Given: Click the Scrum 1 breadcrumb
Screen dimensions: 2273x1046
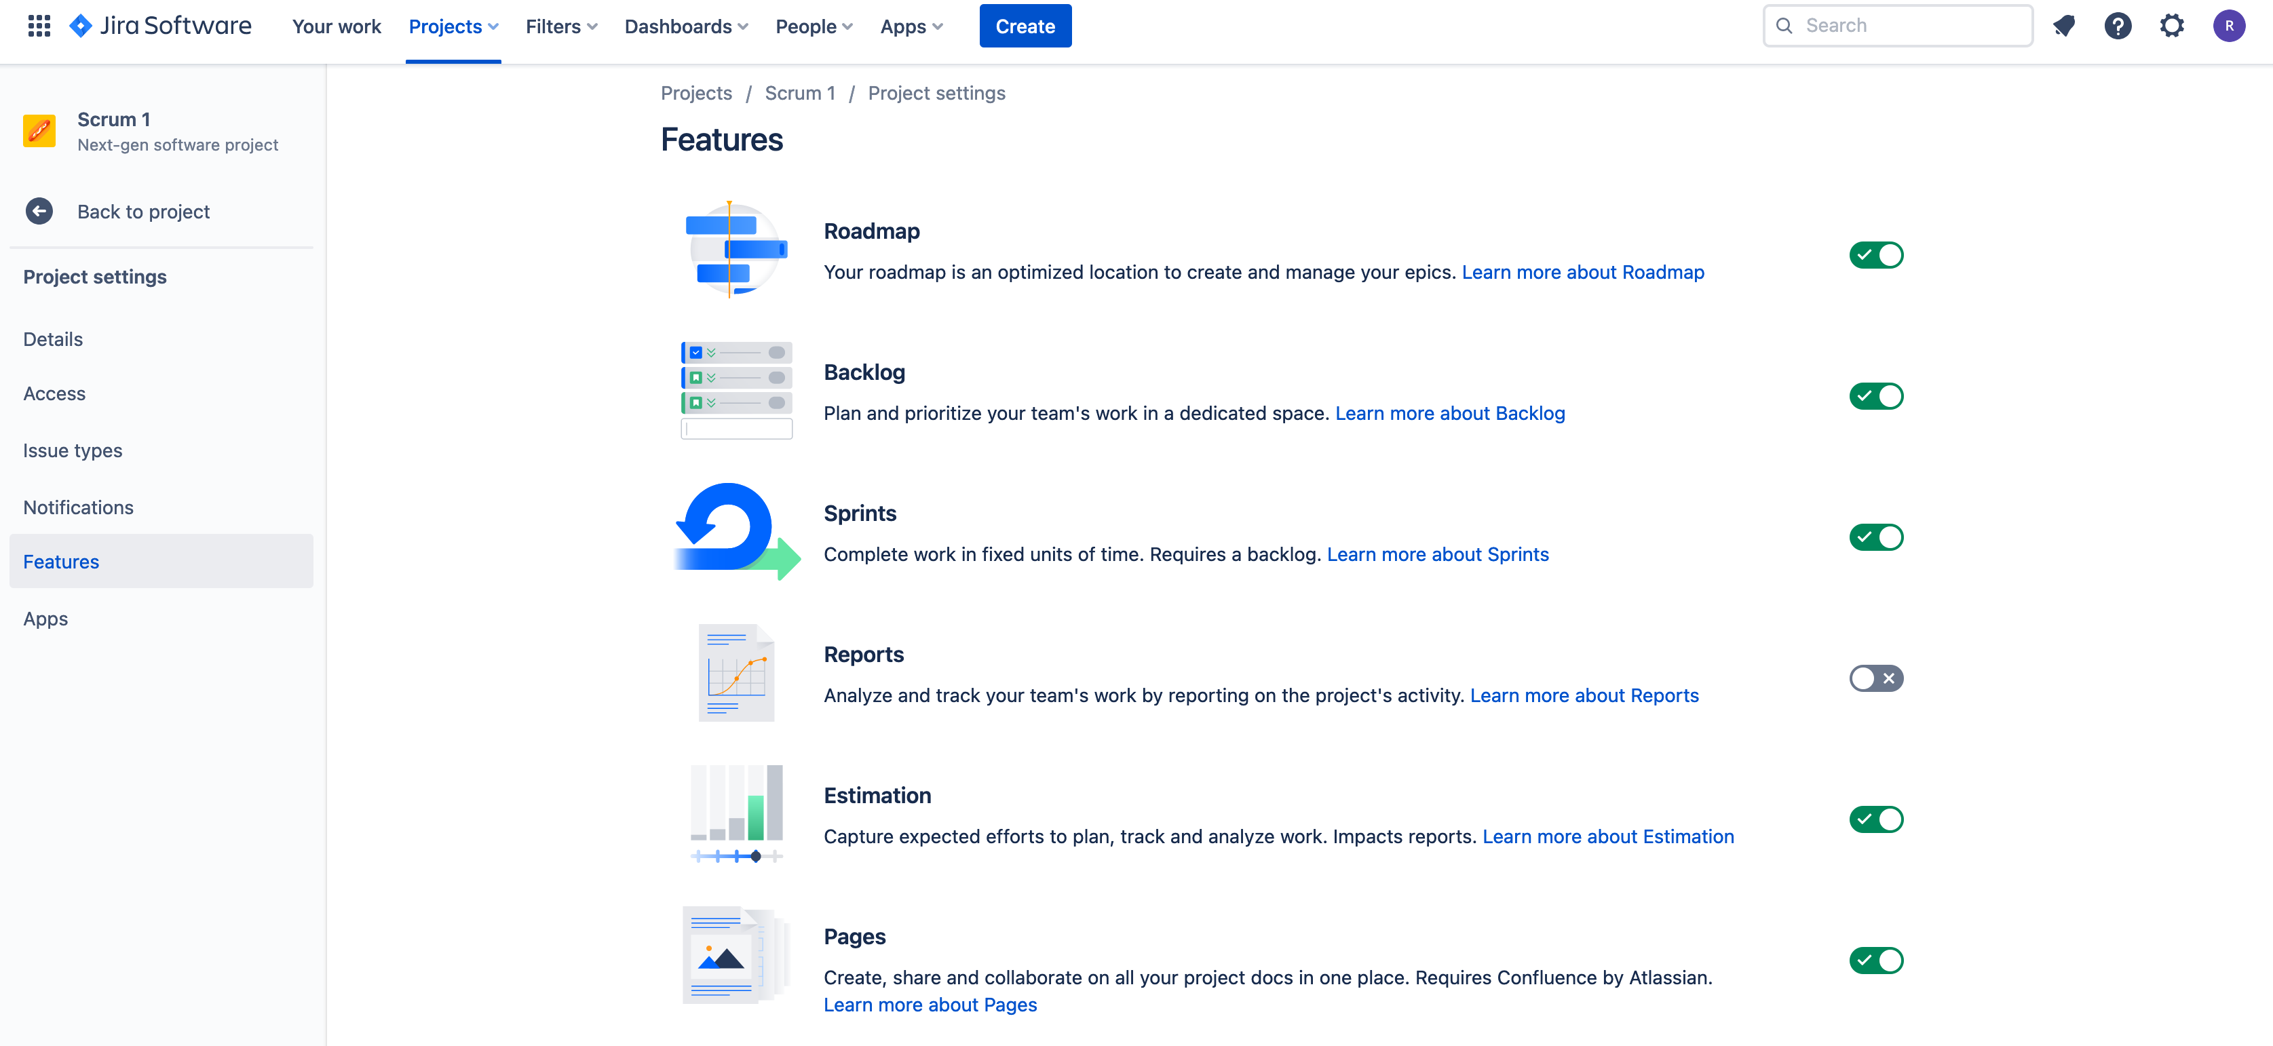Looking at the screenshot, I should pyautogui.click(x=799, y=93).
